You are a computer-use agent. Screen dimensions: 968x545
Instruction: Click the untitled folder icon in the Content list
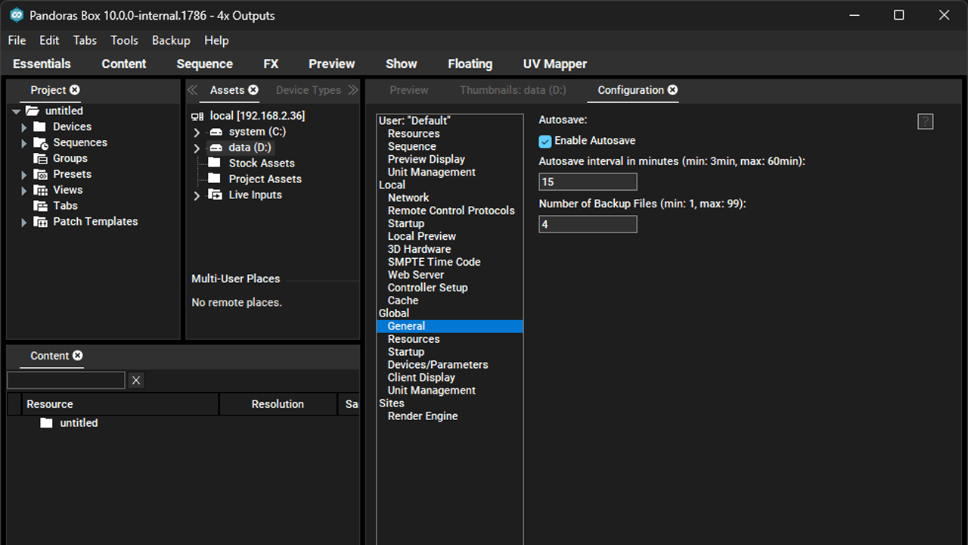point(46,423)
